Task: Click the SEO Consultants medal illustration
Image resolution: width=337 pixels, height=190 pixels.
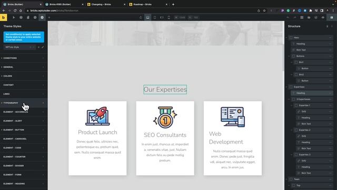Action: coord(165,117)
